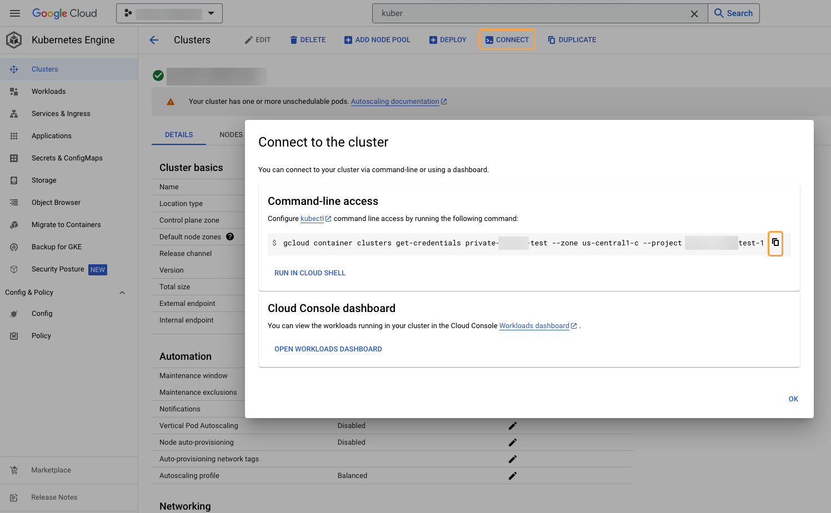Click the Storage icon in the sidebar
831x513 pixels.
click(x=14, y=180)
